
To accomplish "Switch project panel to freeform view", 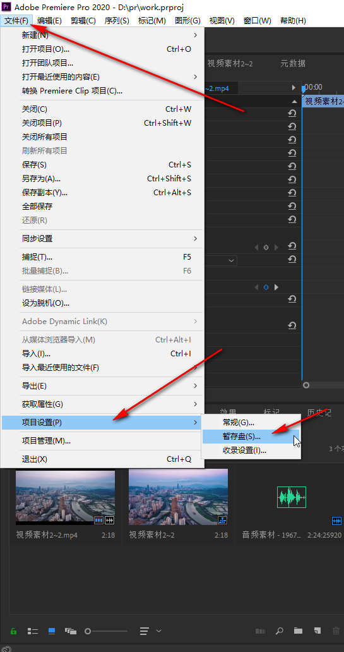I will (x=70, y=631).
